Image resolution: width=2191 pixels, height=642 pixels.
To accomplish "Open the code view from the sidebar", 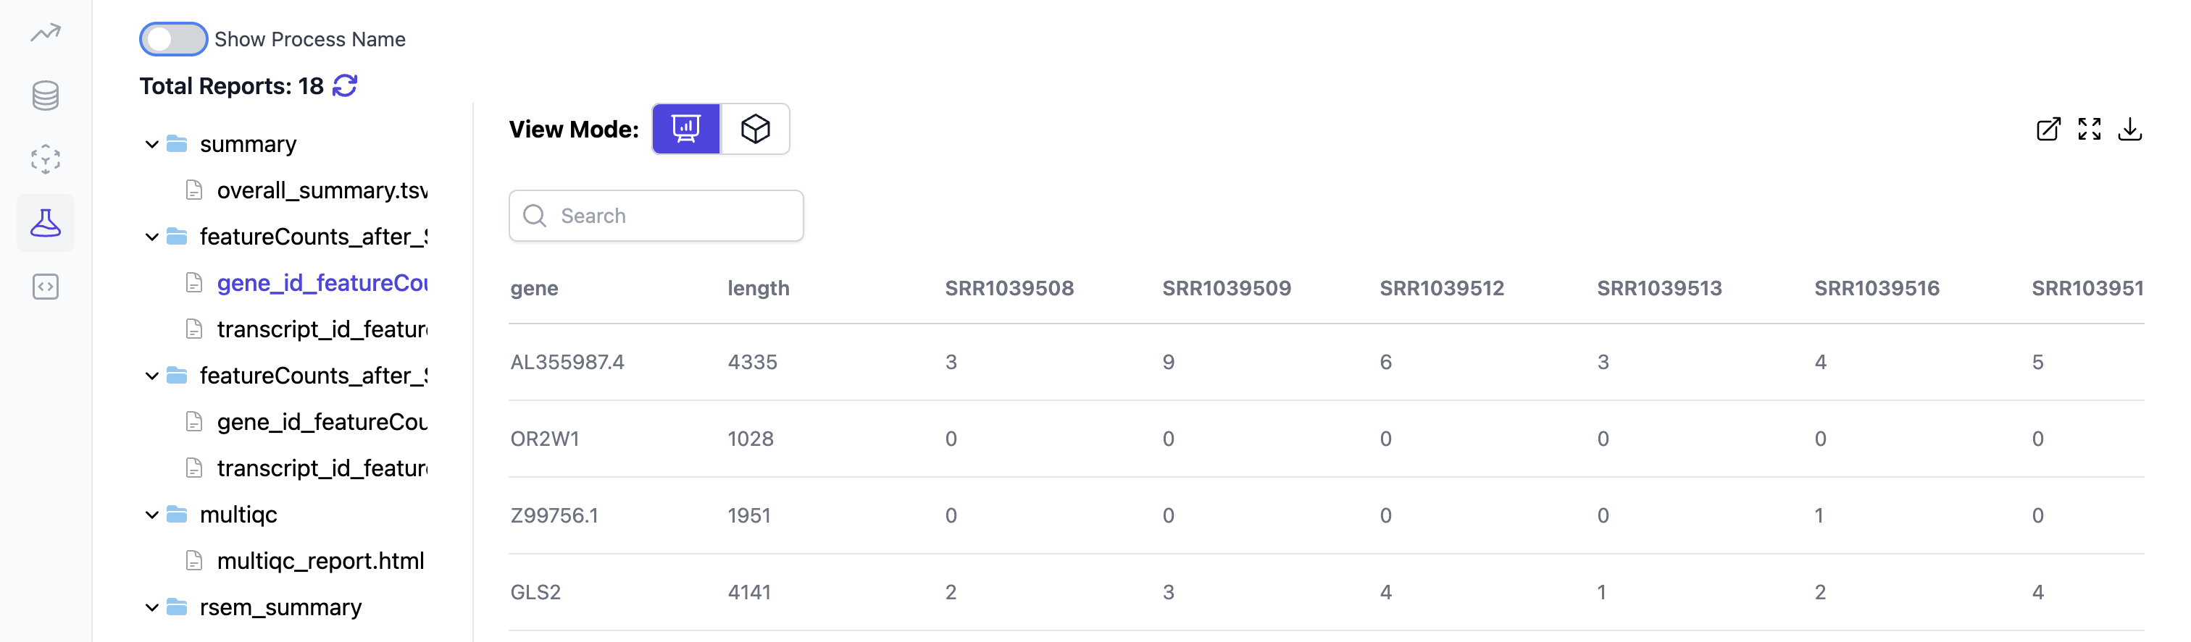I will (46, 287).
